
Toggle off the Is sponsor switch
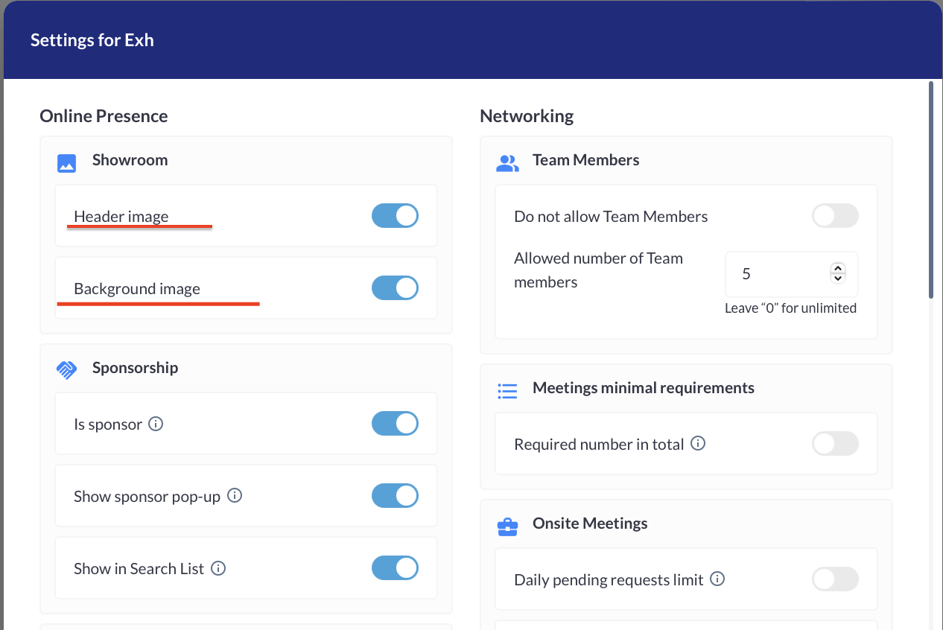[x=395, y=424]
